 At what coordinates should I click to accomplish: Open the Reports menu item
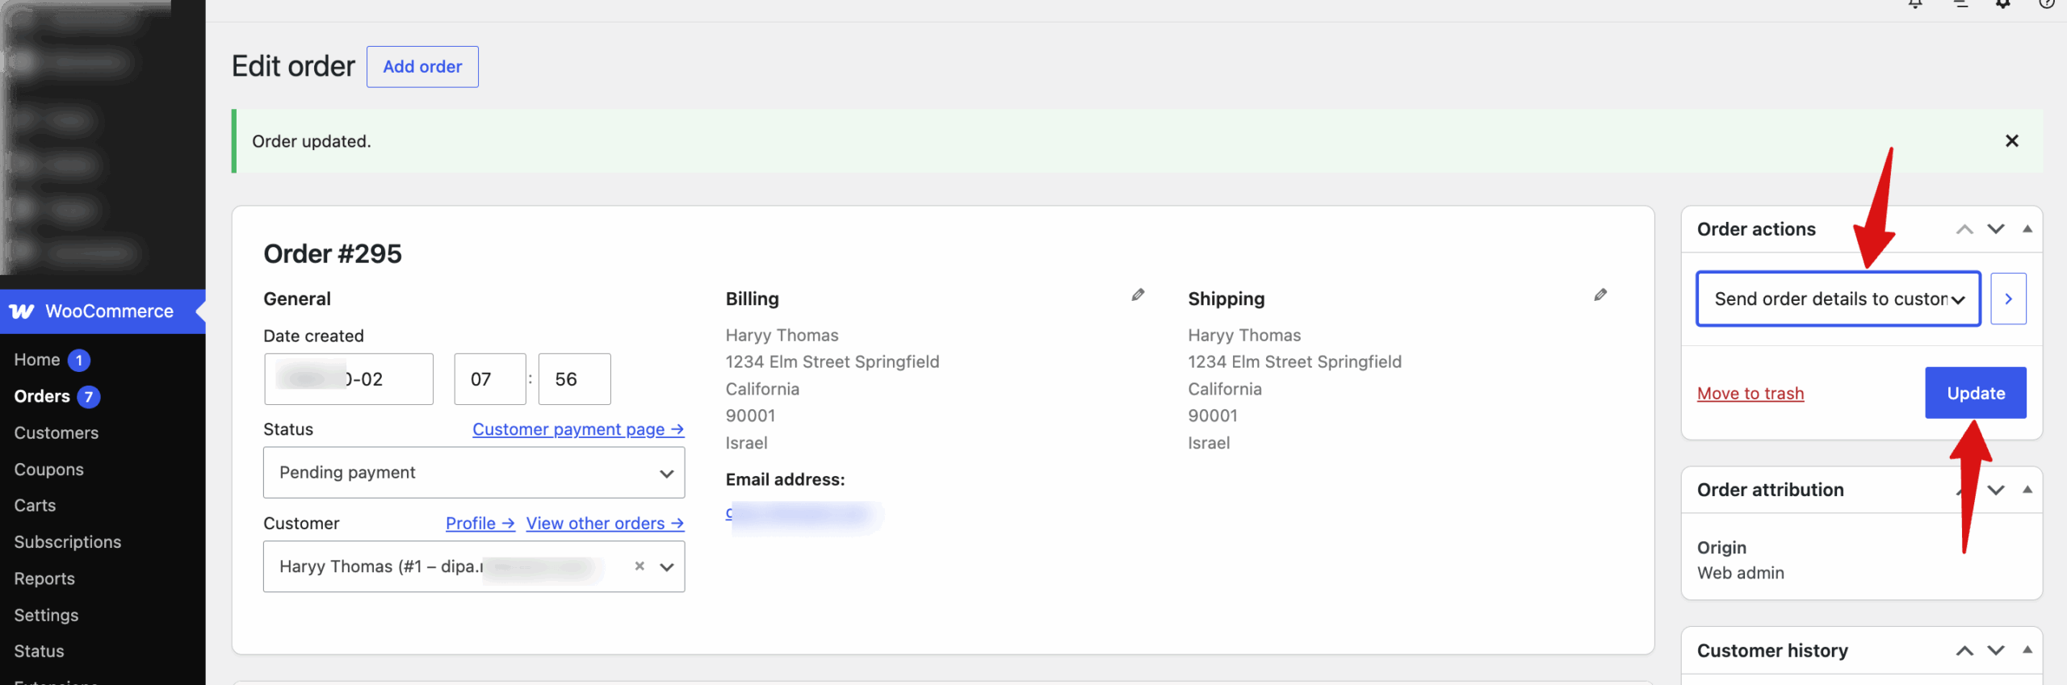[x=44, y=578]
